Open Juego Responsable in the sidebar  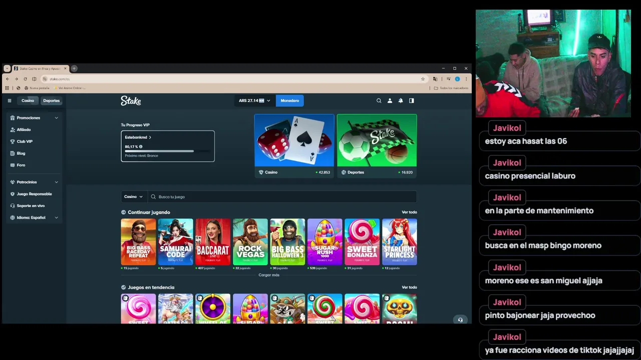[x=34, y=194]
